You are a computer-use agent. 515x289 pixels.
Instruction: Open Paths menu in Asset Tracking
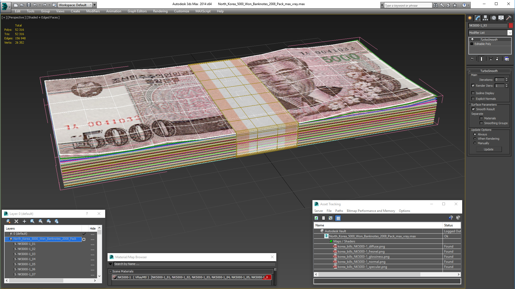pos(339,211)
